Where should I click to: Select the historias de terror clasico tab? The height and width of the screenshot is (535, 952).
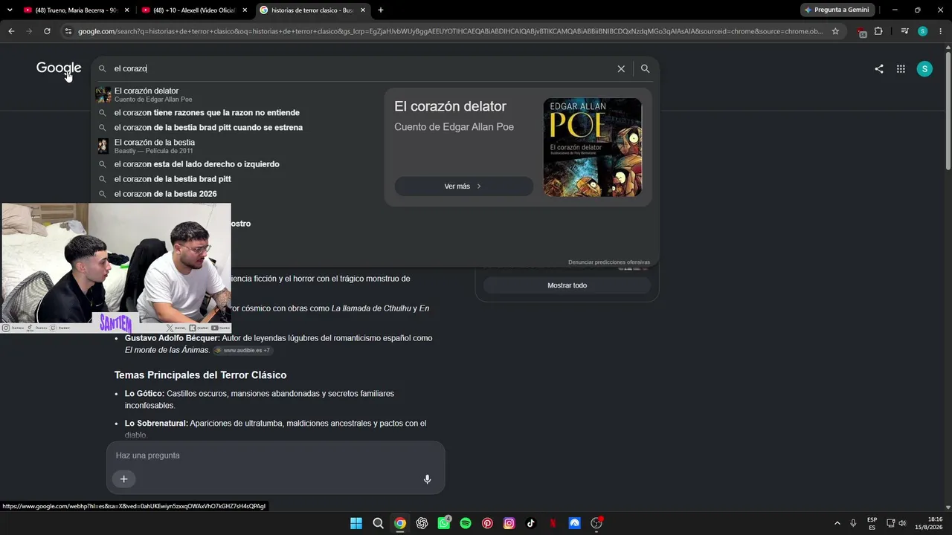coord(312,10)
